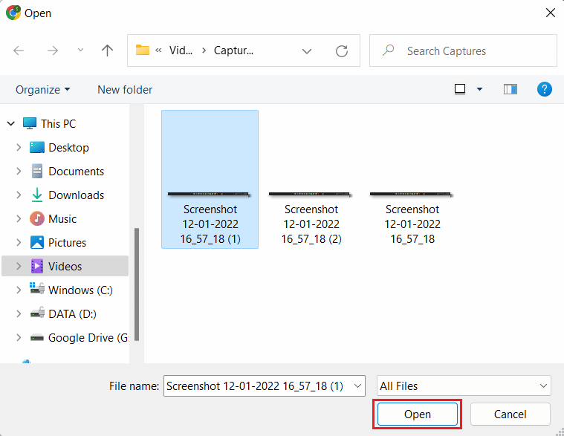Click the navigation pane scrollbar
Image resolution: width=564 pixels, height=436 pixels.
137,284
